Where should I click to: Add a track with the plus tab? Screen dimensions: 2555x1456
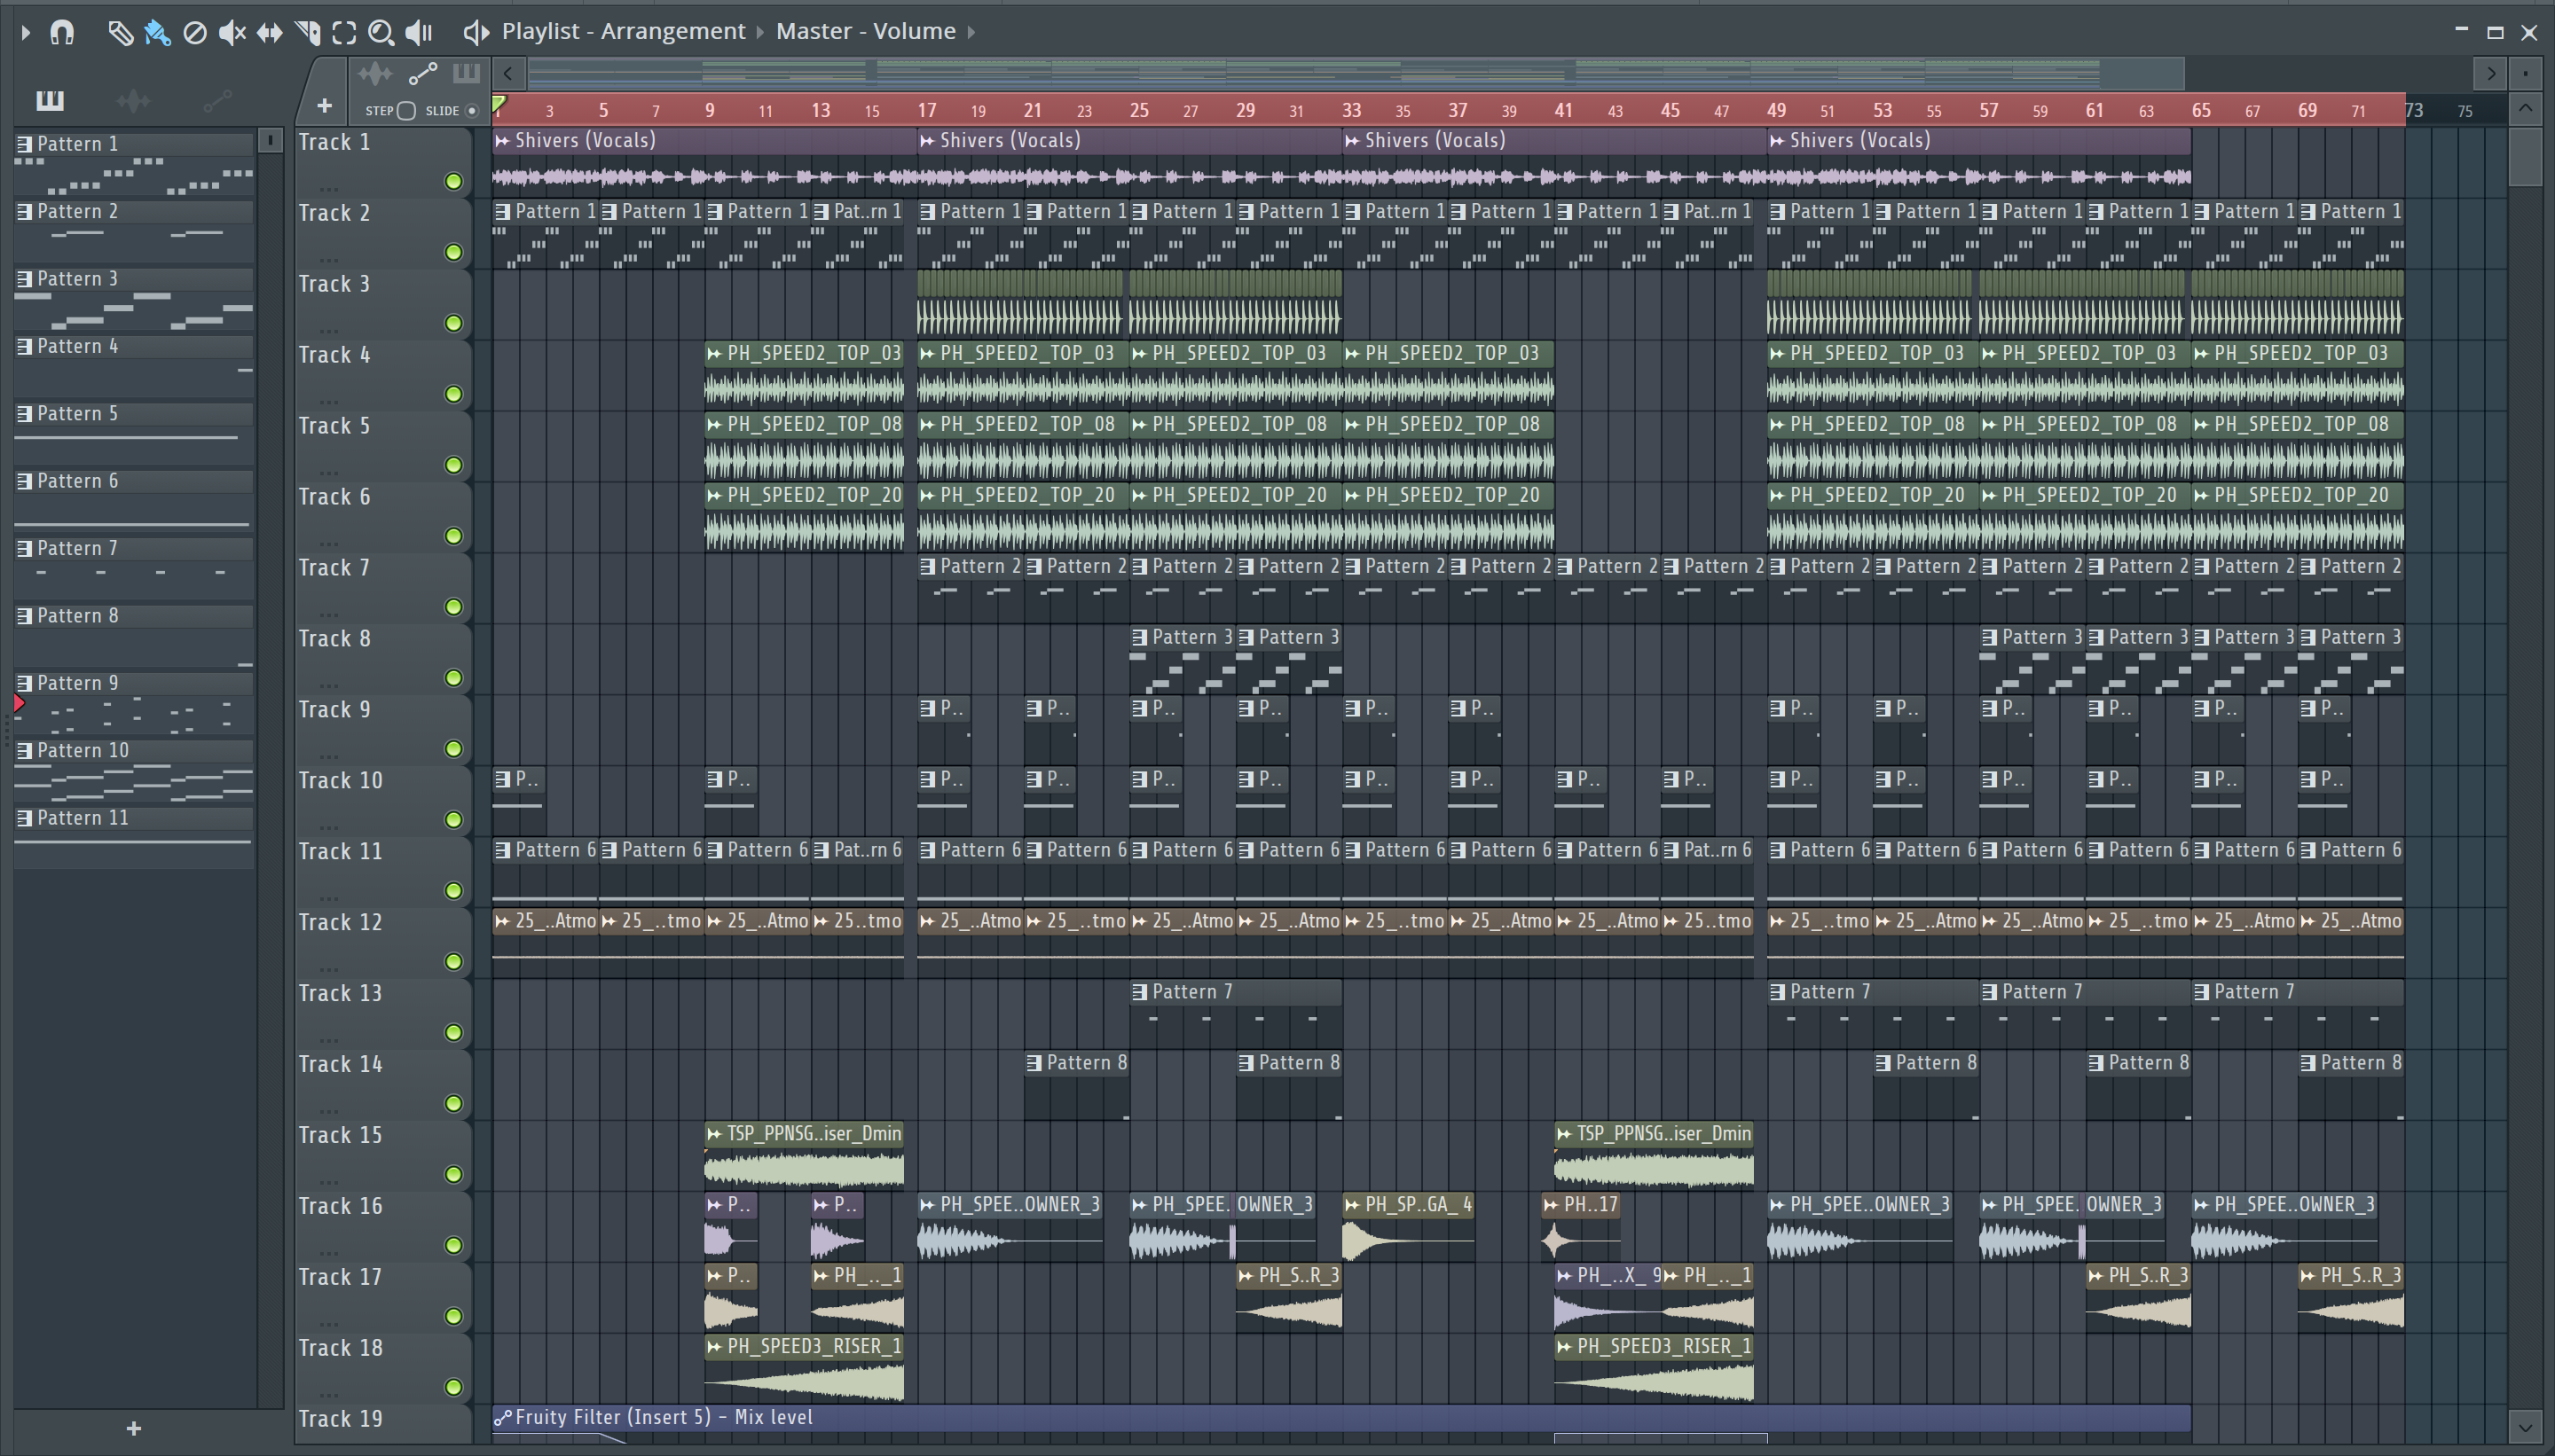(x=324, y=105)
